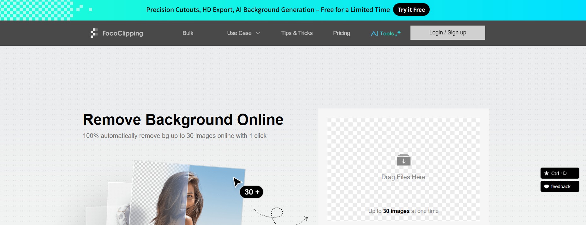Screen dimensions: 586x225
Task: Click the 100% automatically remove bg subtitle
Action: click(175, 136)
